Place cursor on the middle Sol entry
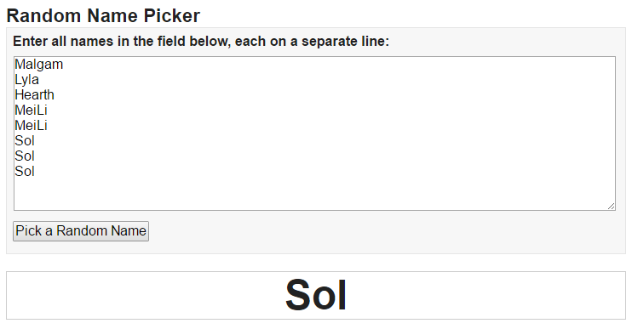Screen dimensions: 632x329 tap(25, 156)
